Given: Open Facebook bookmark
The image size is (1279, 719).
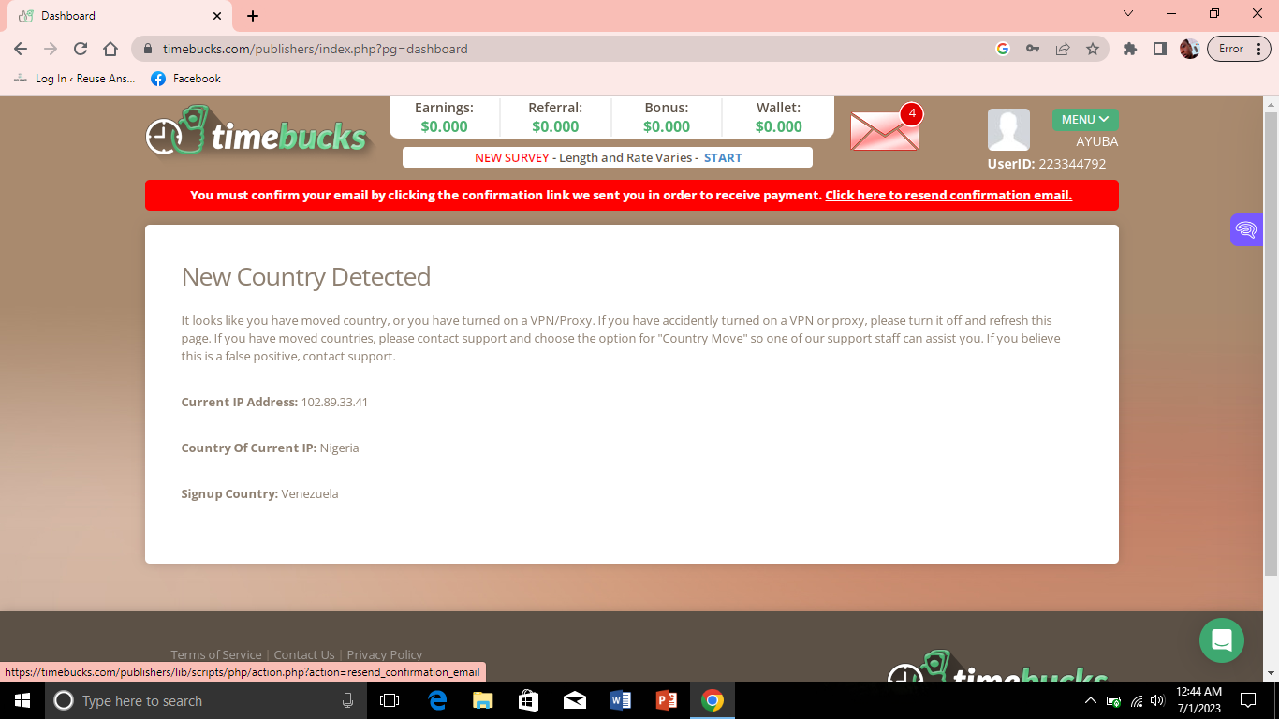Looking at the screenshot, I should click(x=186, y=79).
